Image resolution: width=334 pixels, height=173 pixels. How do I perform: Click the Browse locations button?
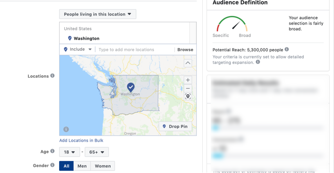click(x=185, y=49)
